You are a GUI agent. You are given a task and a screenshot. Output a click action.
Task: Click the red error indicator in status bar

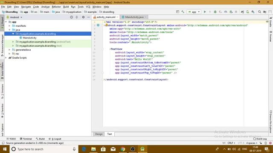[270, 143]
